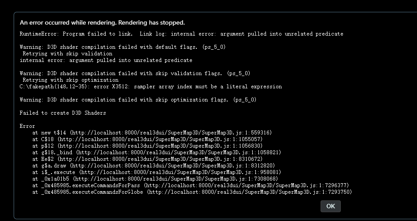Click the 'Failed to create D3D Shaders' line
Screen dimensions: 417x221
click(x=63, y=113)
